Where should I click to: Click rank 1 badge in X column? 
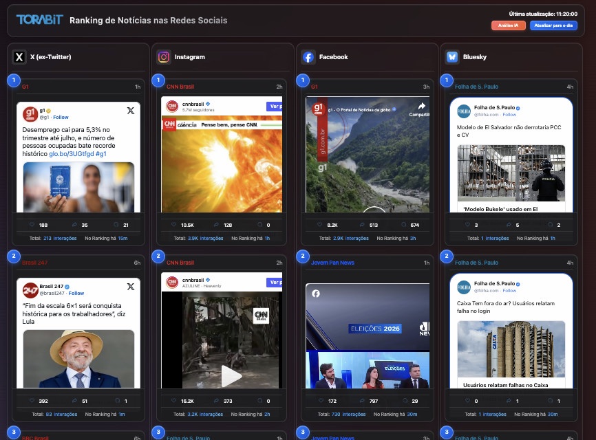tap(14, 80)
